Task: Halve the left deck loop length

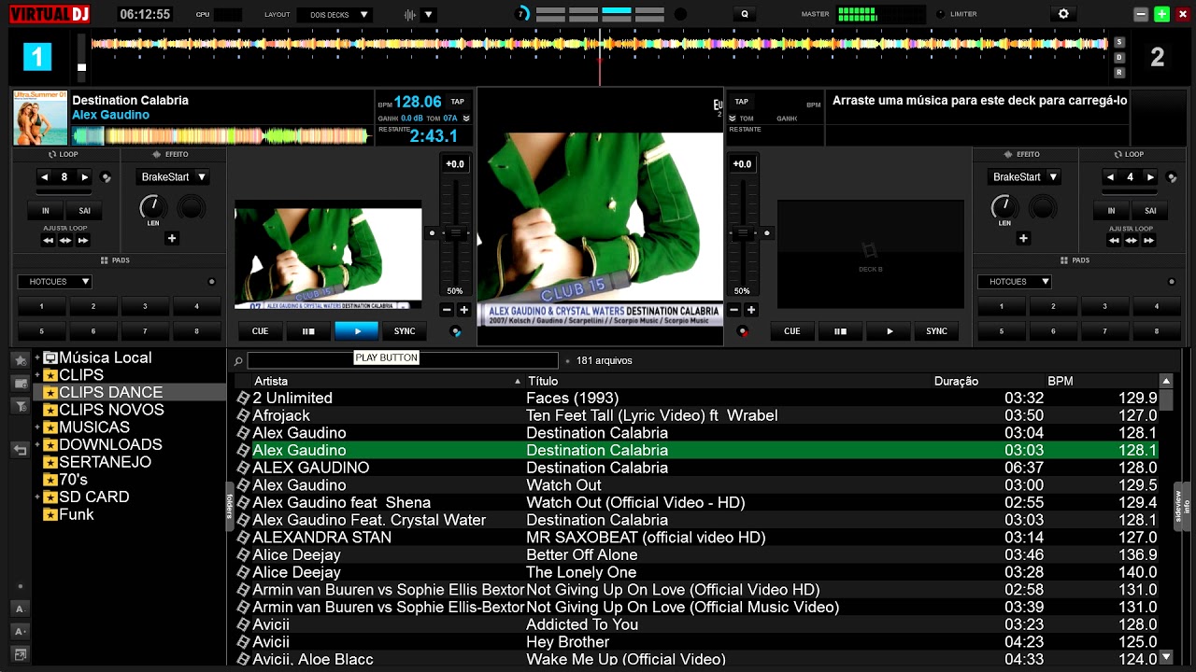Action: click(x=44, y=177)
